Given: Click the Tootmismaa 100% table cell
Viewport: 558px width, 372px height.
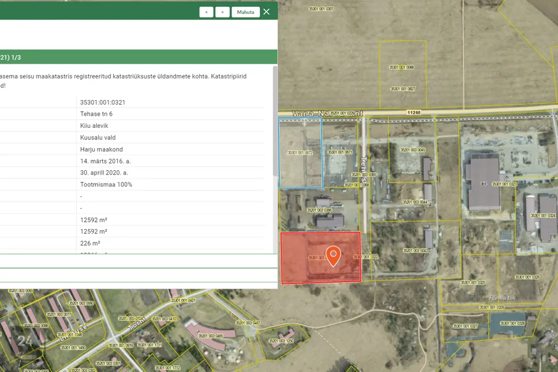Looking at the screenshot, I should 106,184.
